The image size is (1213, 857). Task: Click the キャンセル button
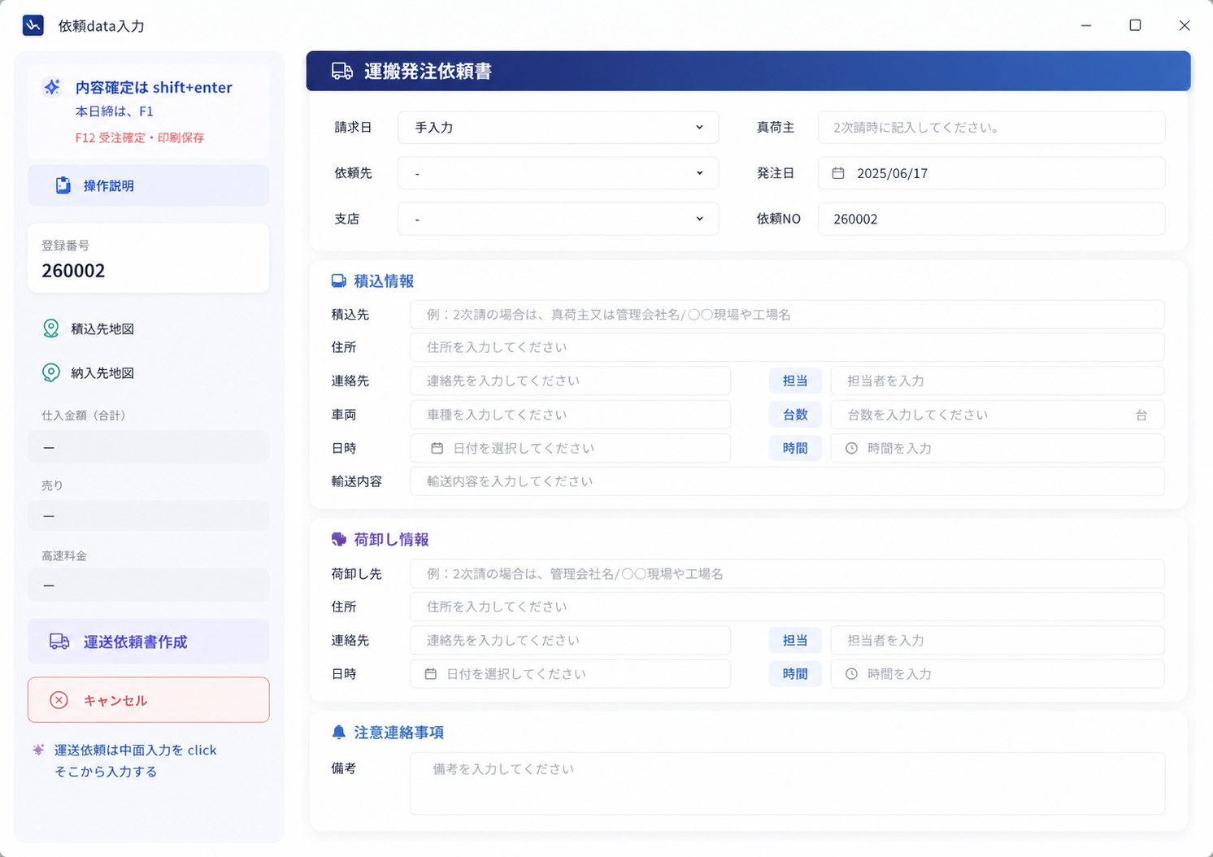[149, 700]
